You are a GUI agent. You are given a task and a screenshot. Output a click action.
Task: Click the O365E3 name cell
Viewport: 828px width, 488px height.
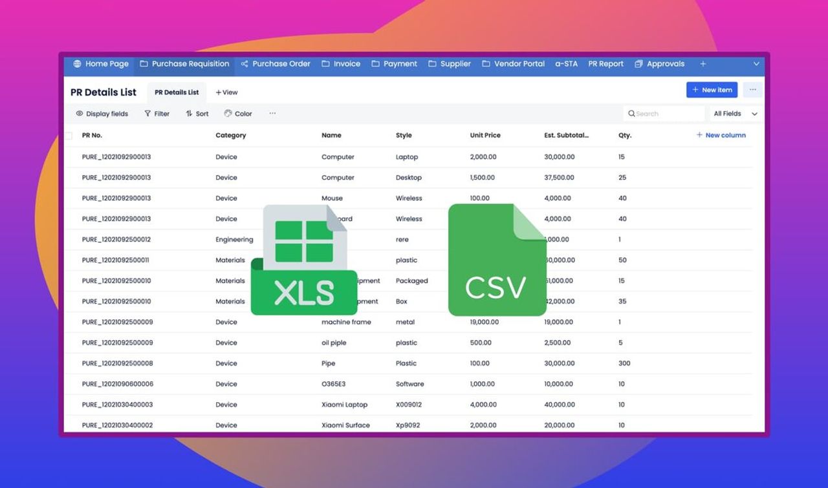tap(334, 385)
